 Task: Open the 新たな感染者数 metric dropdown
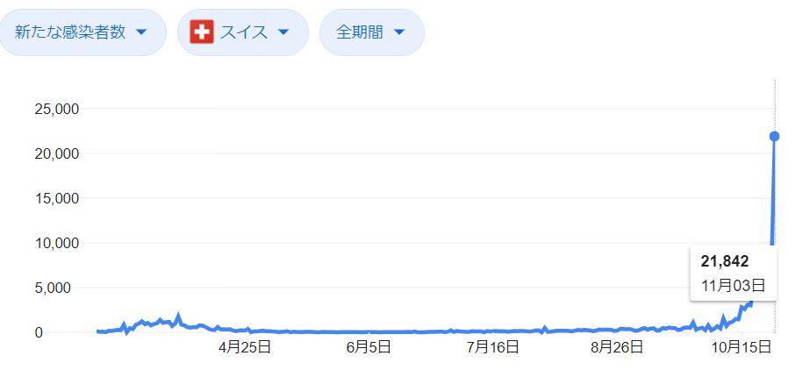click(x=79, y=32)
